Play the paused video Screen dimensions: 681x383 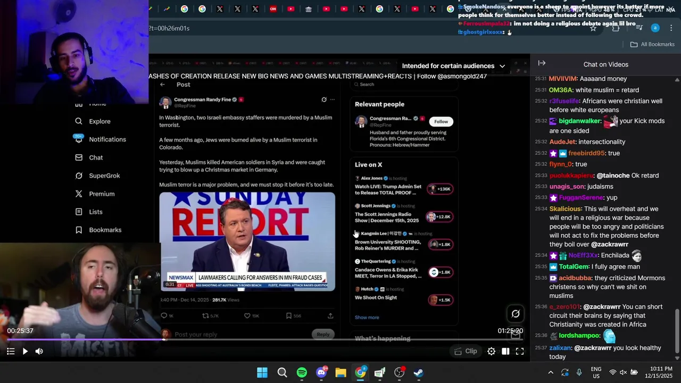pyautogui.click(x=25, y=351)
